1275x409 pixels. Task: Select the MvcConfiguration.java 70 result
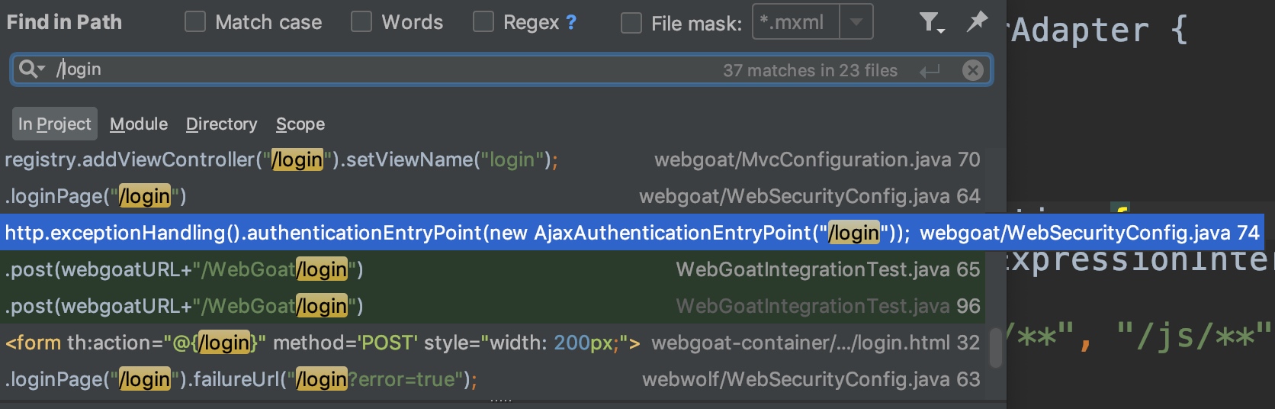coord(493,159)
